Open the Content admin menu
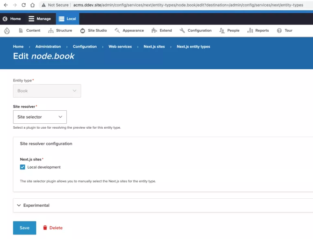 29,31
